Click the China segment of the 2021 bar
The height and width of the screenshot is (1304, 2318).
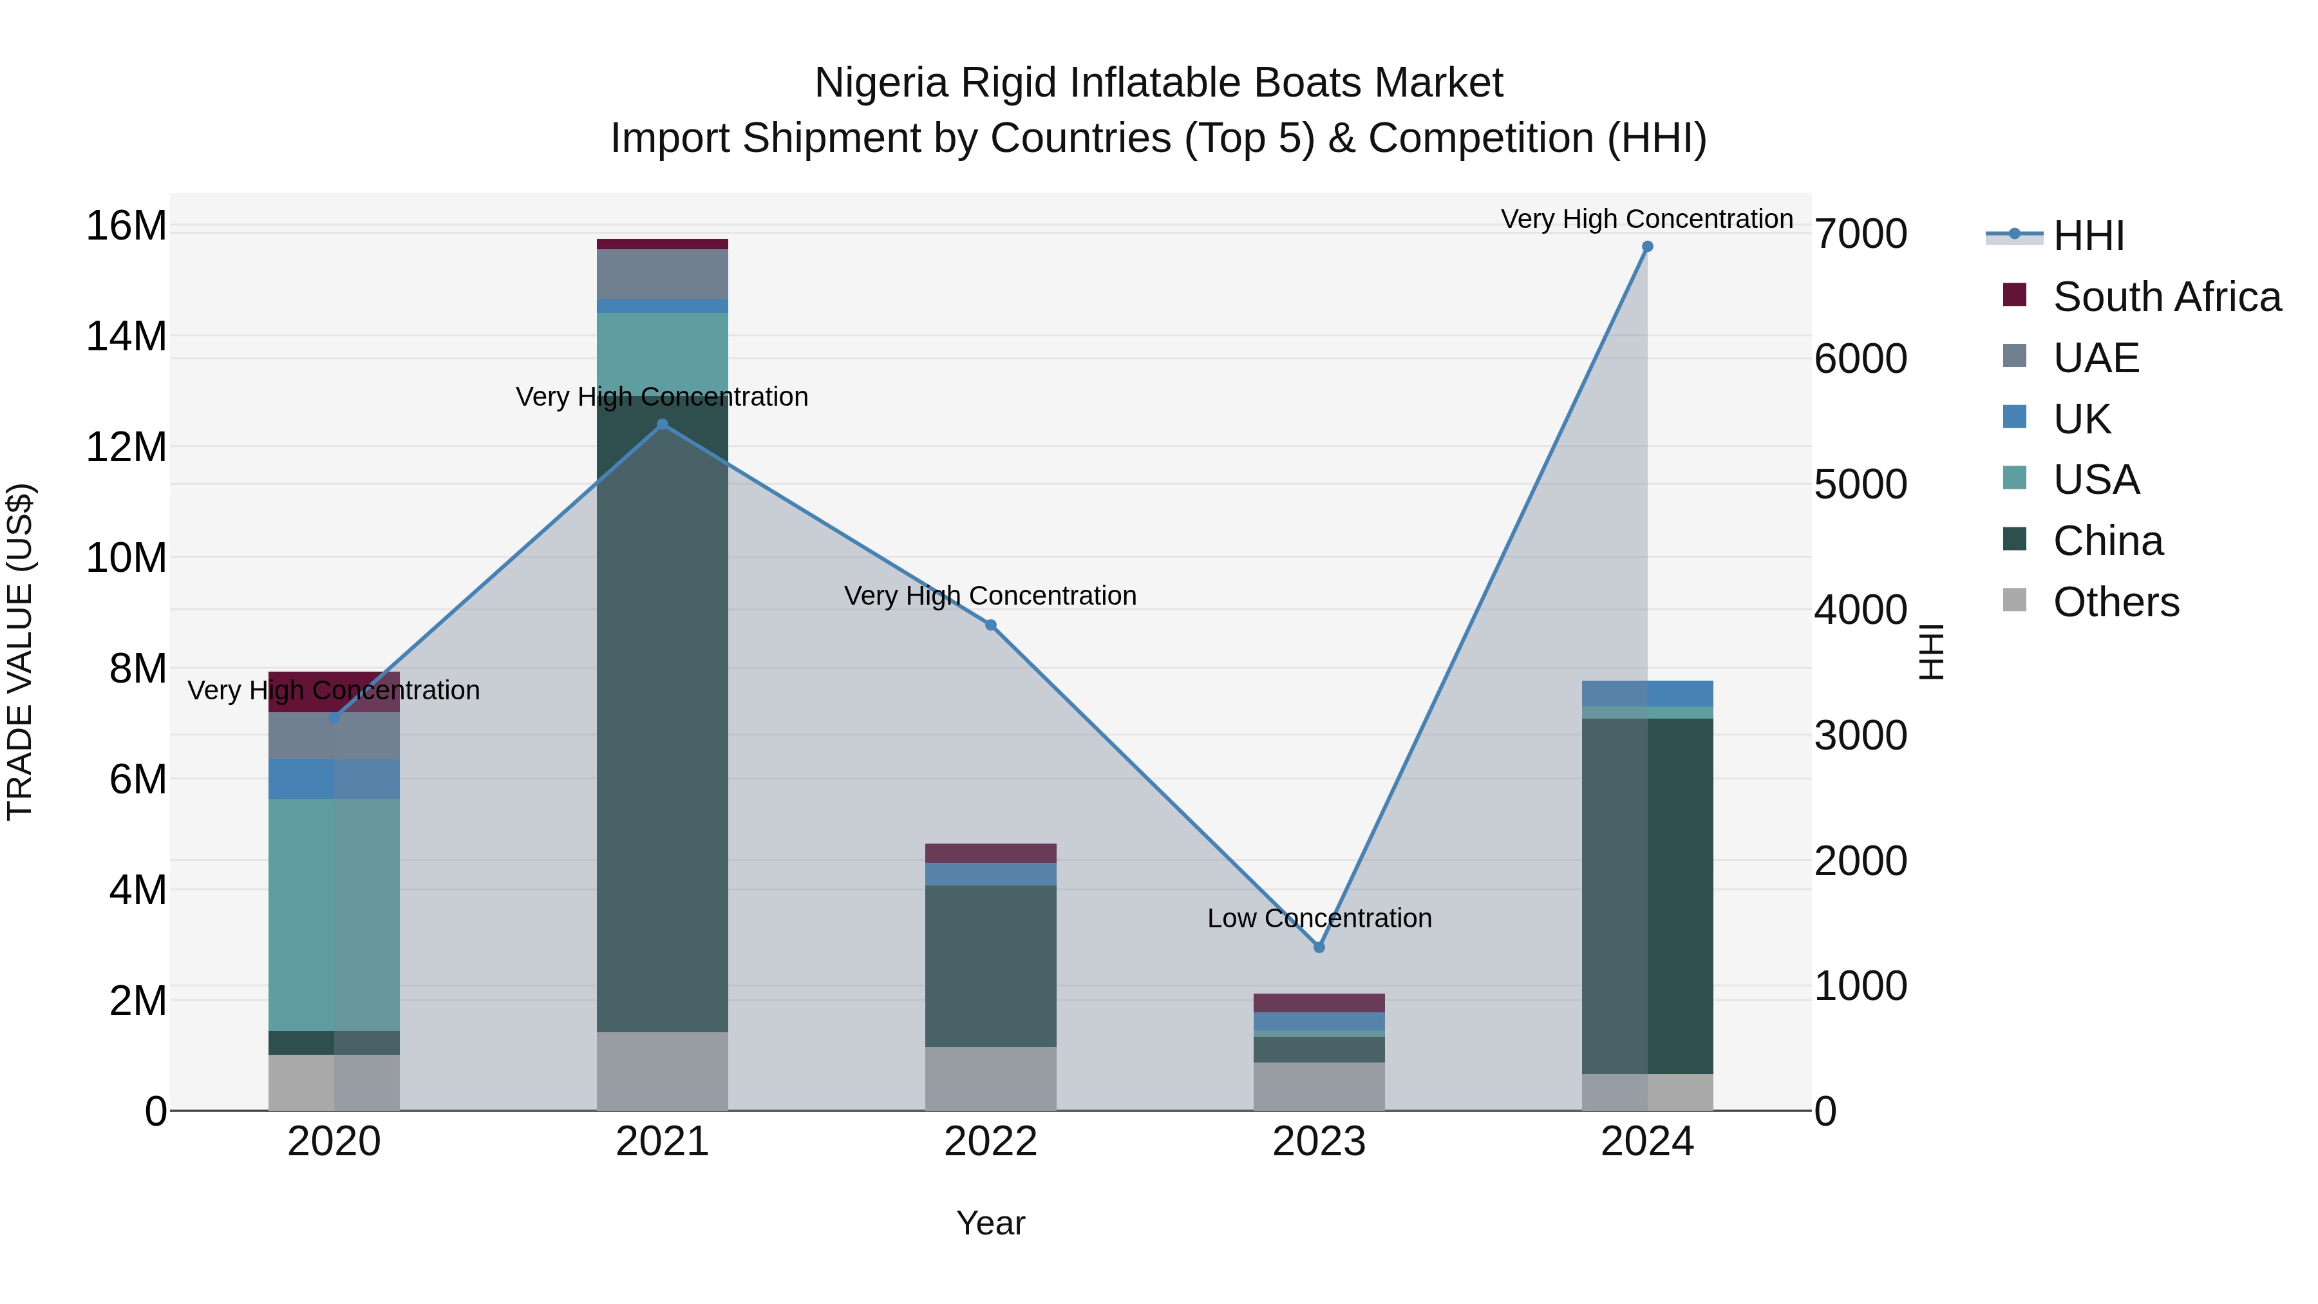click(x=663, y=713)
